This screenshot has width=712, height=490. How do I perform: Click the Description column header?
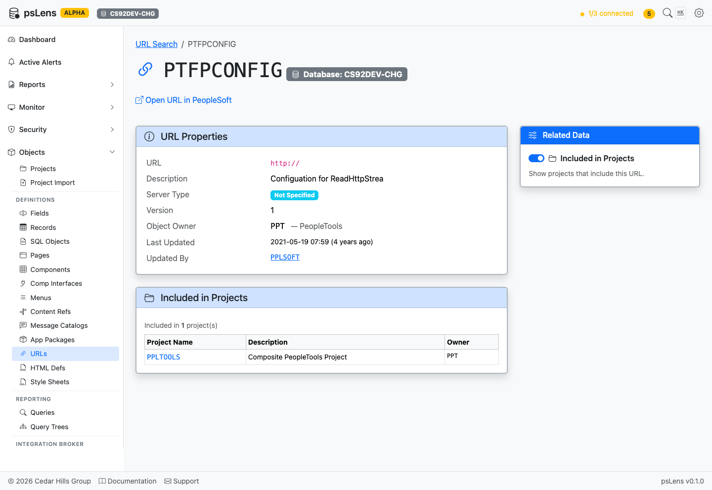pos(345,342)
